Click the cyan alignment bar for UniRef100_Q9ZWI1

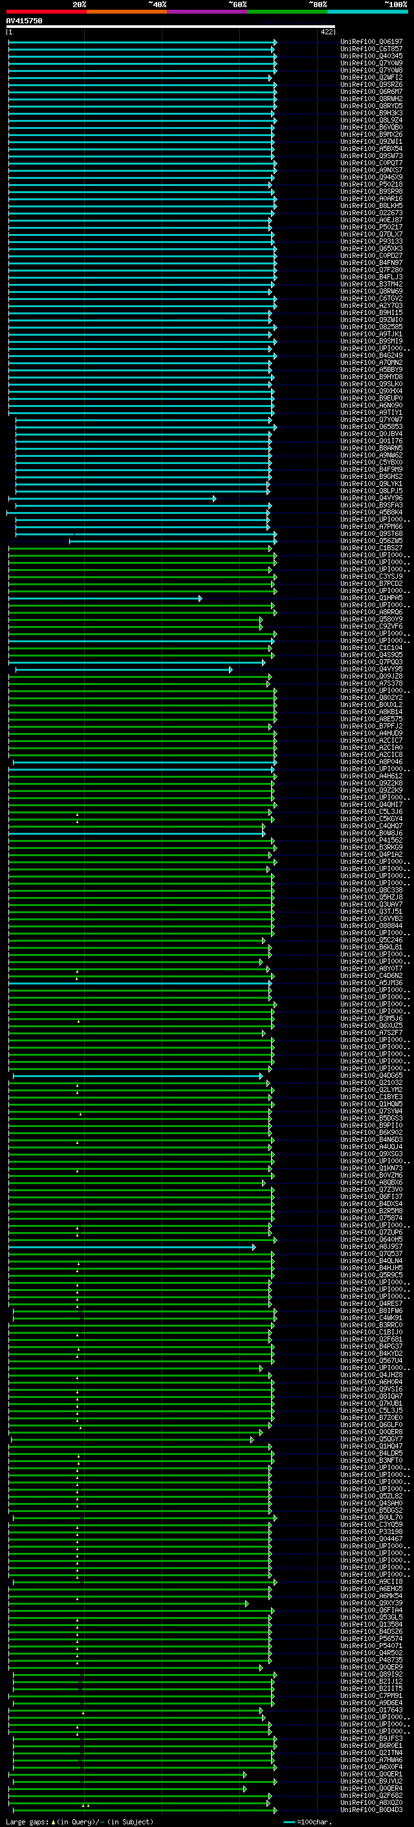[140, 142]
